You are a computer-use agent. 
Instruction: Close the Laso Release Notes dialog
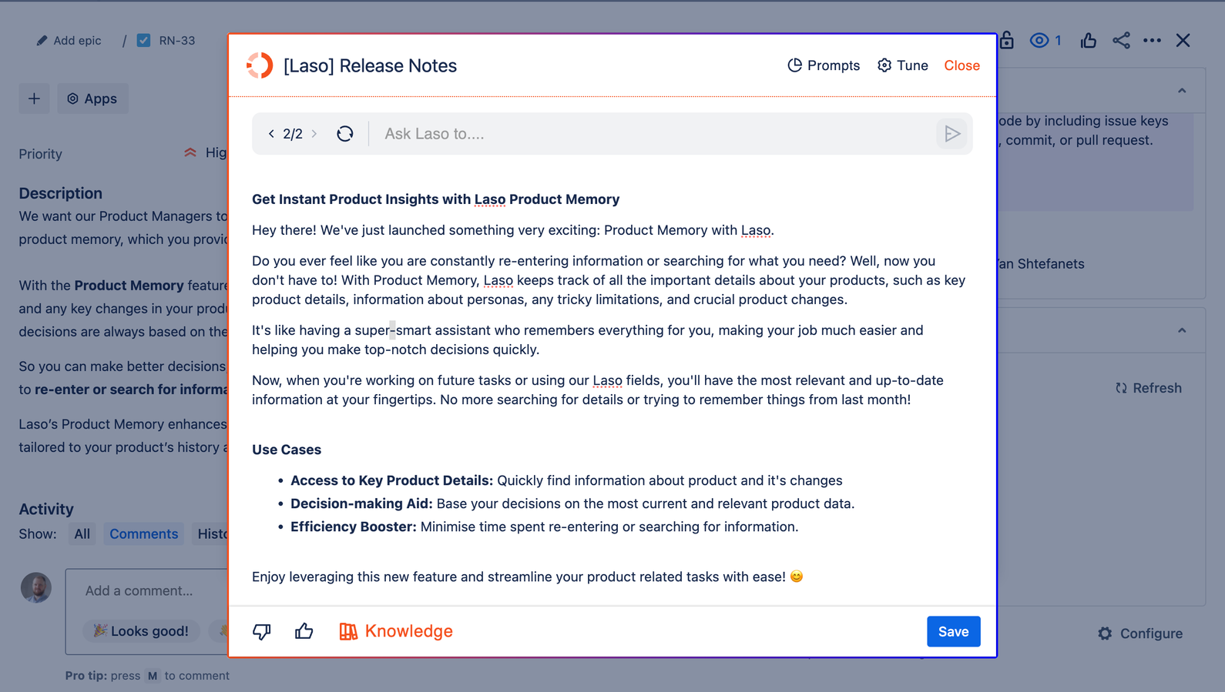(x=962, y=65)
